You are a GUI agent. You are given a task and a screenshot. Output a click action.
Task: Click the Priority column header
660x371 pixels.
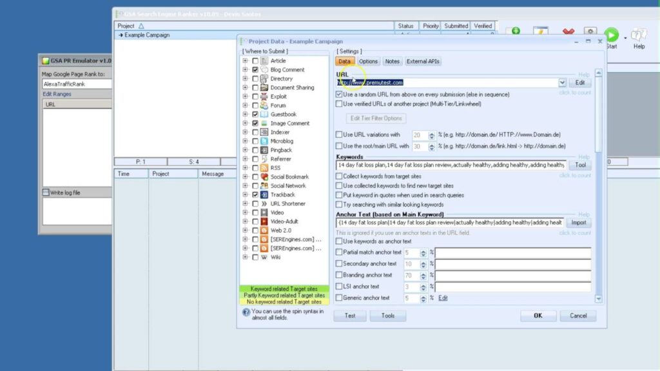tap(431, 26)
